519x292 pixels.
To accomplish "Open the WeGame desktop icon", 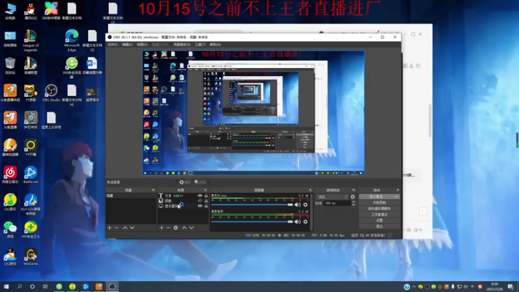I will [x=30, y=257].
